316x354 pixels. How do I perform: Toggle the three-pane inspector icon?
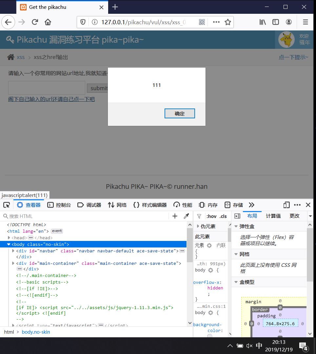pyautogui.click(x=237, y=216)
